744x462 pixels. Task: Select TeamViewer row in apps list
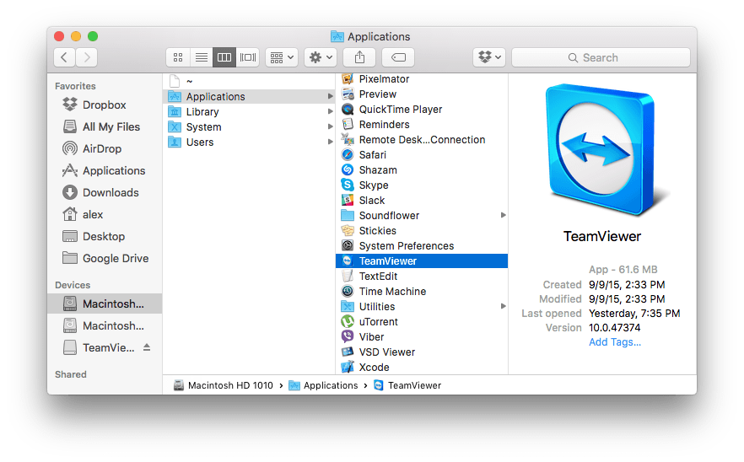click(x=422, y=261)
